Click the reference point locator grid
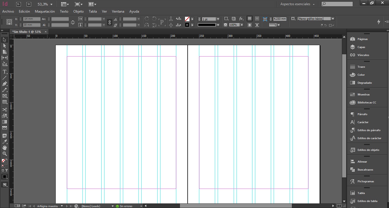Viewport: 389px width, 208px height. [9, 22]
